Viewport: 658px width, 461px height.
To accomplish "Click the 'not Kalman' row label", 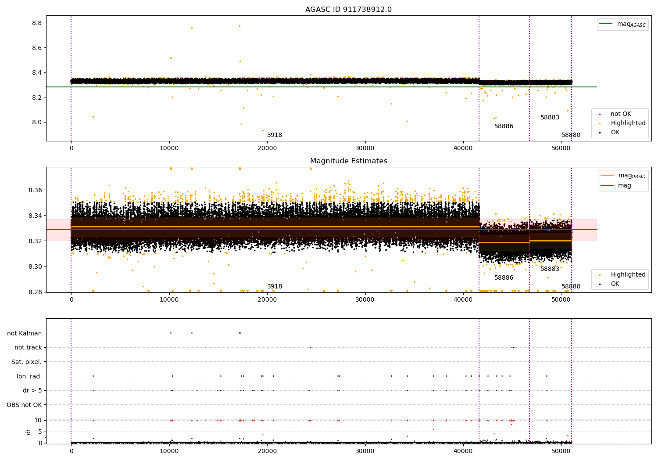I will click(25, 333).
